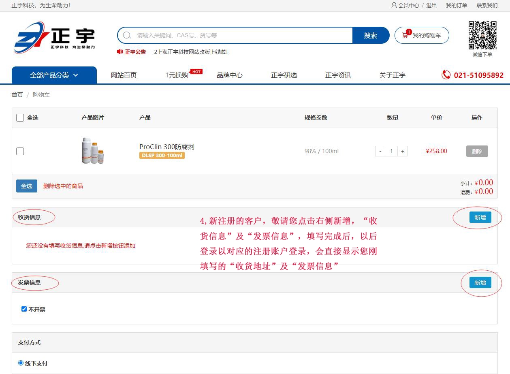
Task: Open the 关于正宇 menu item
Action: pyautogui.click(x=393, y=75)
